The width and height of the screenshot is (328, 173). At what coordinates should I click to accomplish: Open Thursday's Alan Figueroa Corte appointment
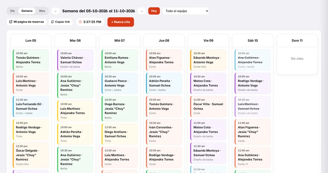[x=164, y=60]
